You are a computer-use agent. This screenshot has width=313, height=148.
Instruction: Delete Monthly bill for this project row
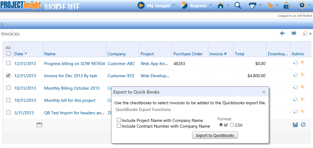click(x=303, y=99)
